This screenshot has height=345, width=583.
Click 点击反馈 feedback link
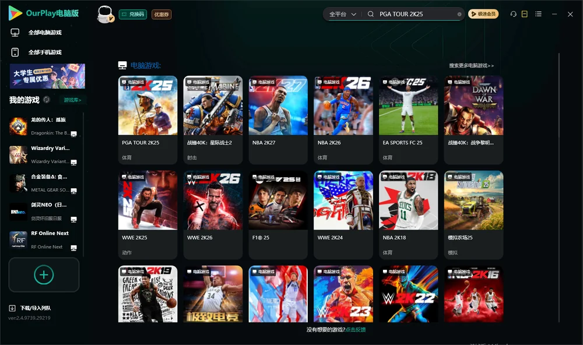tap(356, 330)
